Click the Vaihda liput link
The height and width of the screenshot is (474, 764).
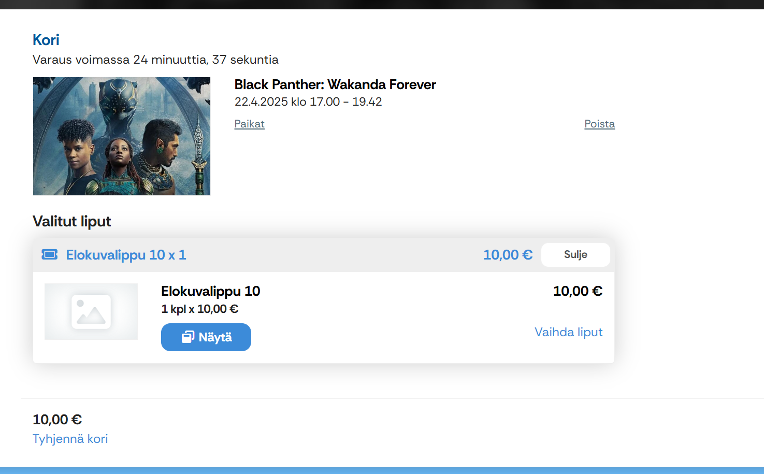point(568,332)
